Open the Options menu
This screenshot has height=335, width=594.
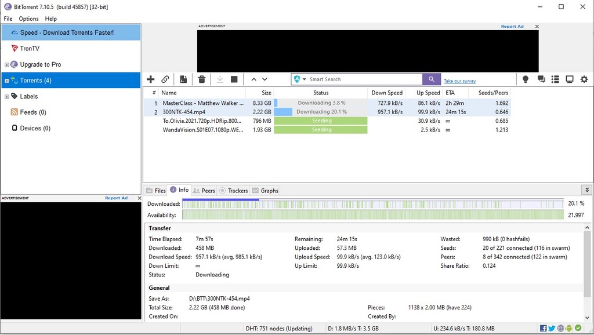29,19
